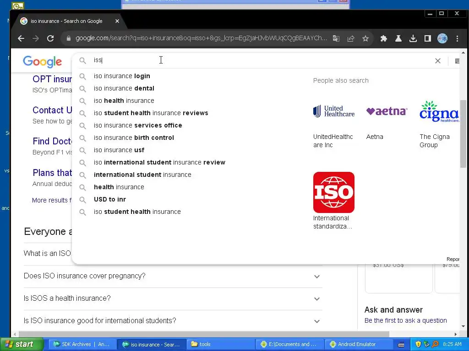Screen dimensions: 469x351
Task: Open the 'More results' link
Action: click(x=52, y=200)
